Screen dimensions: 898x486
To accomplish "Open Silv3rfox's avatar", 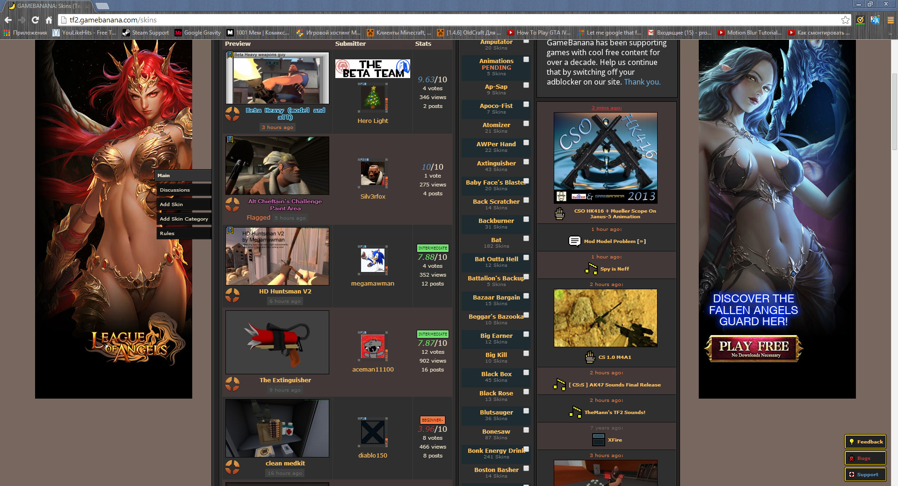I will point(373,173).
